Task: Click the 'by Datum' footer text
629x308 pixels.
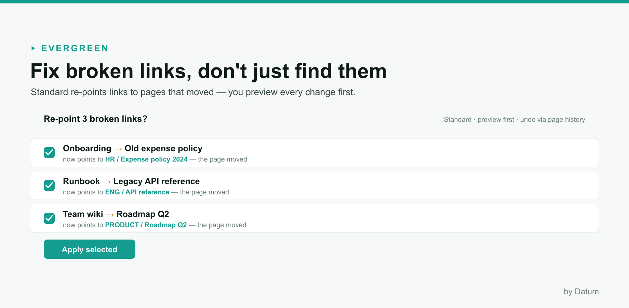Action: (581, 292)
